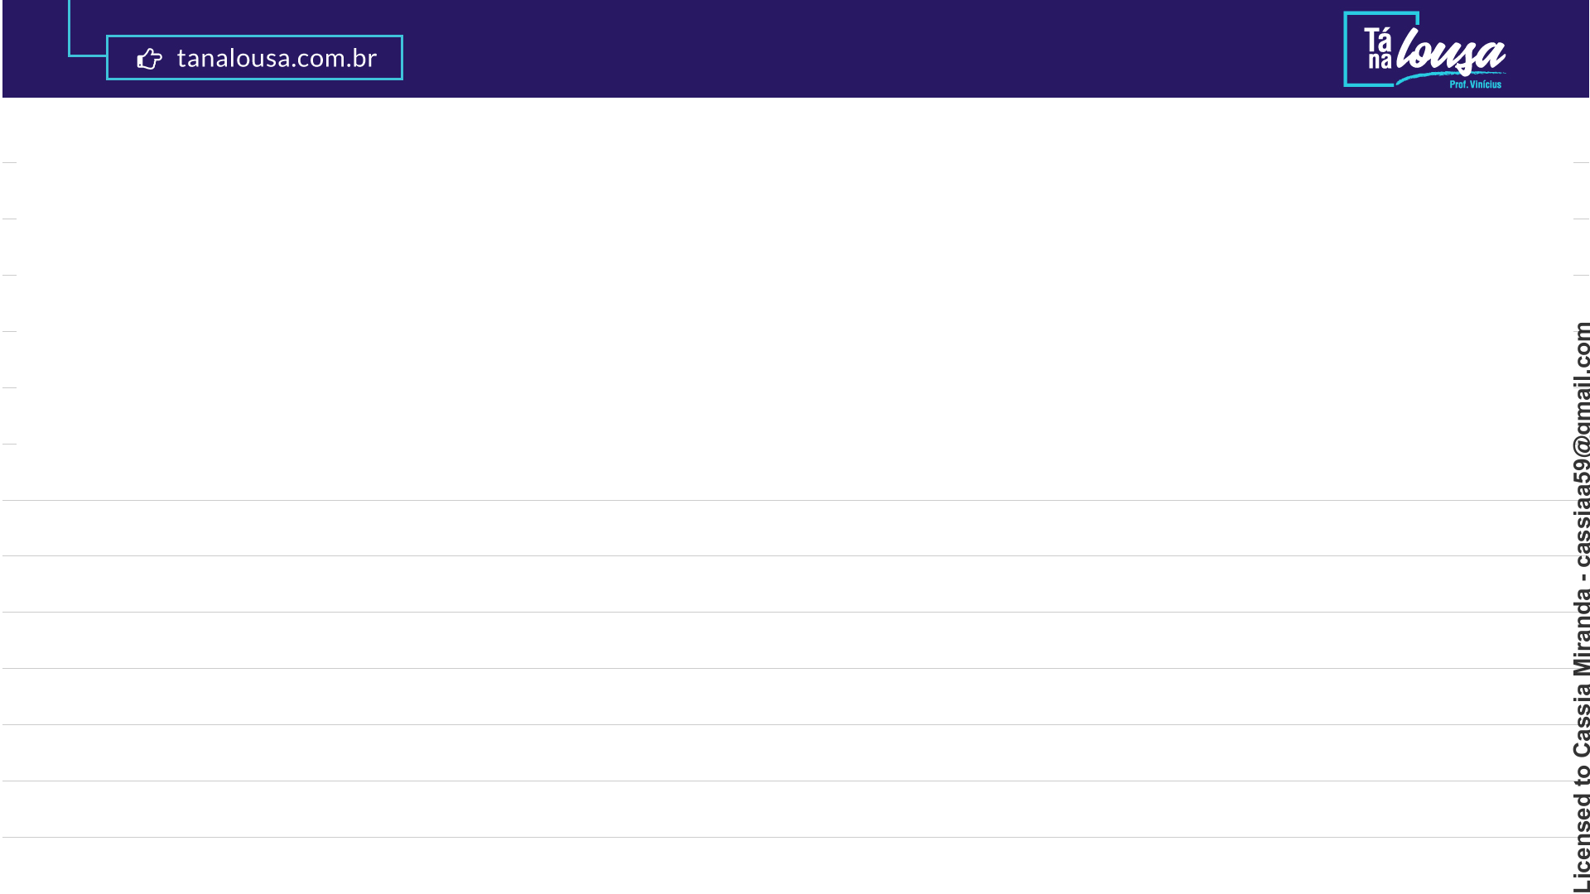Image resolution: width=1590 pixels, height=894 pixels.
Task: Open the tanalousa.com.br link
Action: [277, 58]
